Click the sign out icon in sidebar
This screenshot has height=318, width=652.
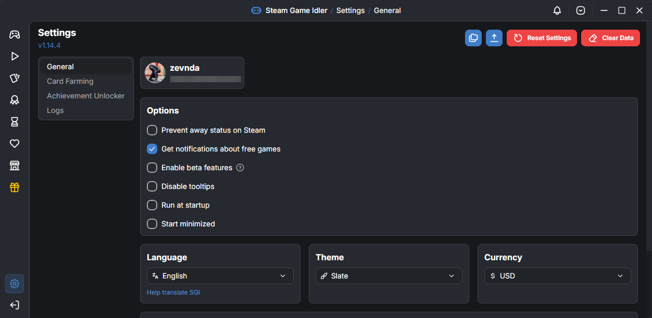coord(15,305)
